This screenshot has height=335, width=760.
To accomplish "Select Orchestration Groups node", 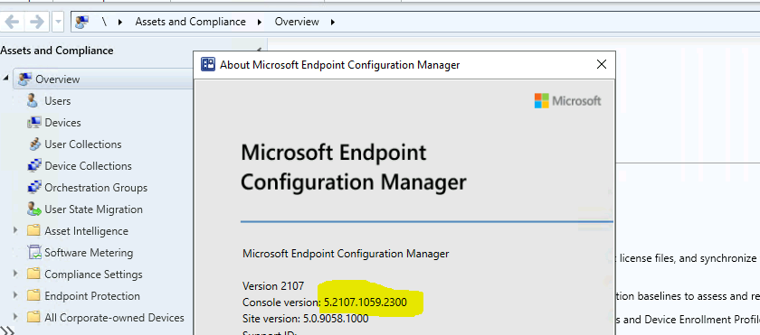I will (96, 188).
